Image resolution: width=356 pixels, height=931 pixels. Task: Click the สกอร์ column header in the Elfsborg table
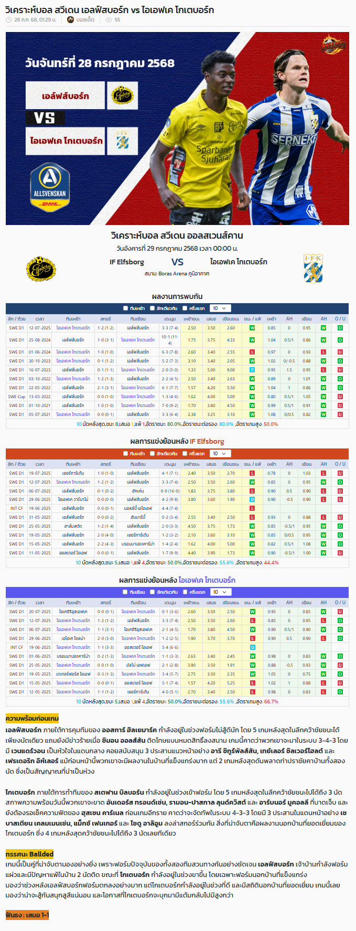pyautogui.click(x=105, y=464)
